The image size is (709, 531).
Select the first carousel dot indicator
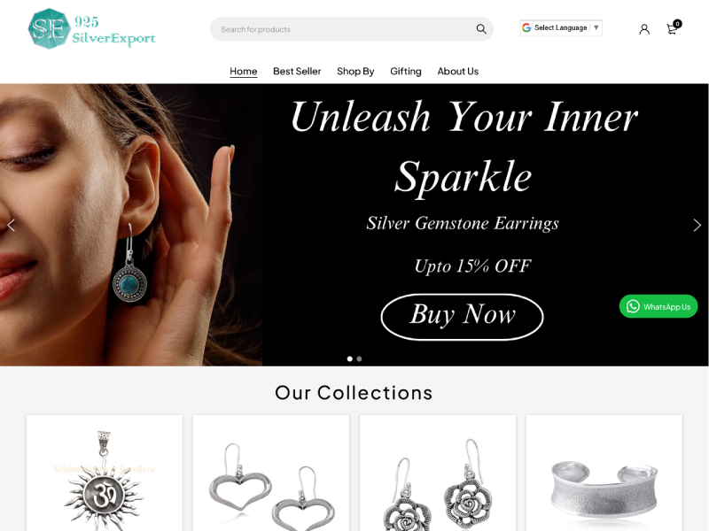tap(349, 359)
